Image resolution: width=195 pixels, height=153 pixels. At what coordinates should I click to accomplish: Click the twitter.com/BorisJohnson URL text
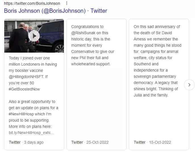32,3
